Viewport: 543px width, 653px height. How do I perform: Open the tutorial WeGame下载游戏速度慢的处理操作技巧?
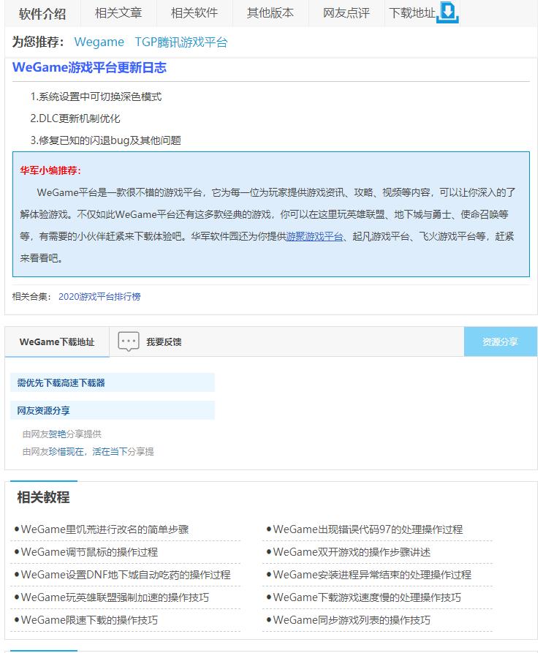point(367,597)
